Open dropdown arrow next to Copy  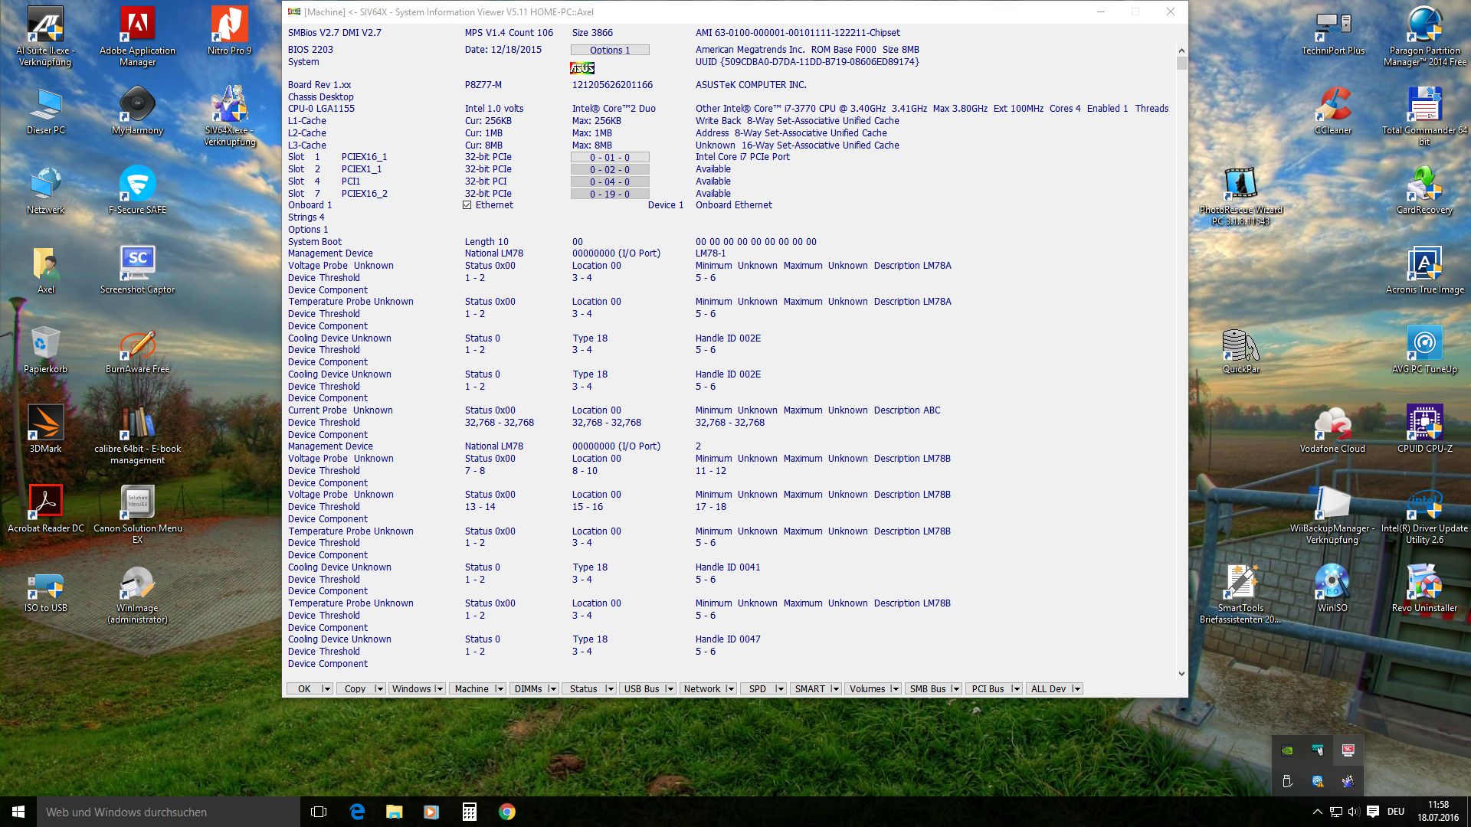pyautogui.click(x=378, y=689)
